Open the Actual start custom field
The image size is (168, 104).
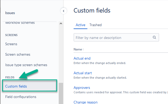83,73
